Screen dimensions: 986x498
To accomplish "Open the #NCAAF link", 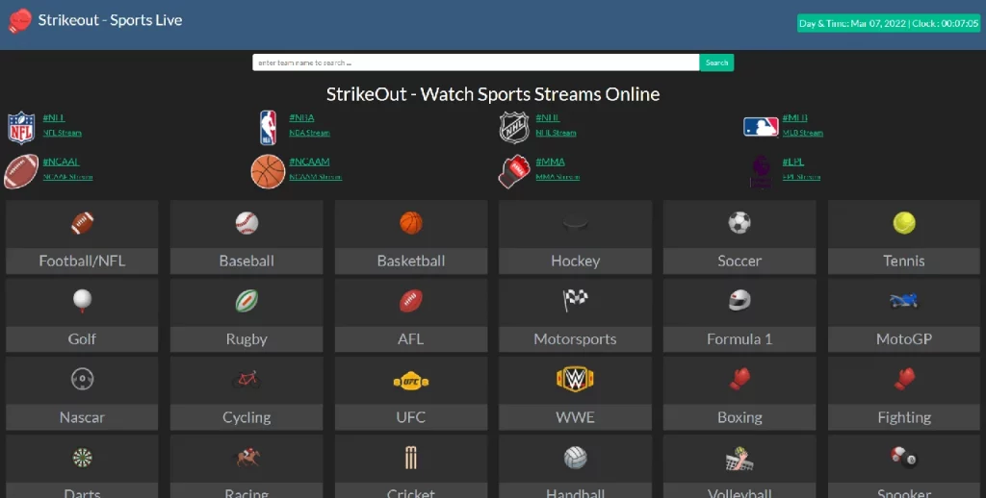I will [x=61, y=162].
